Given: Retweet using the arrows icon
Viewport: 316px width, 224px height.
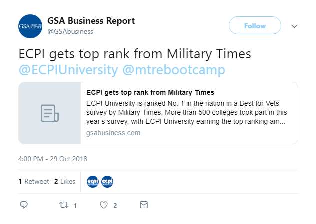Looking at the screenshot, I should tap(64, 205).
